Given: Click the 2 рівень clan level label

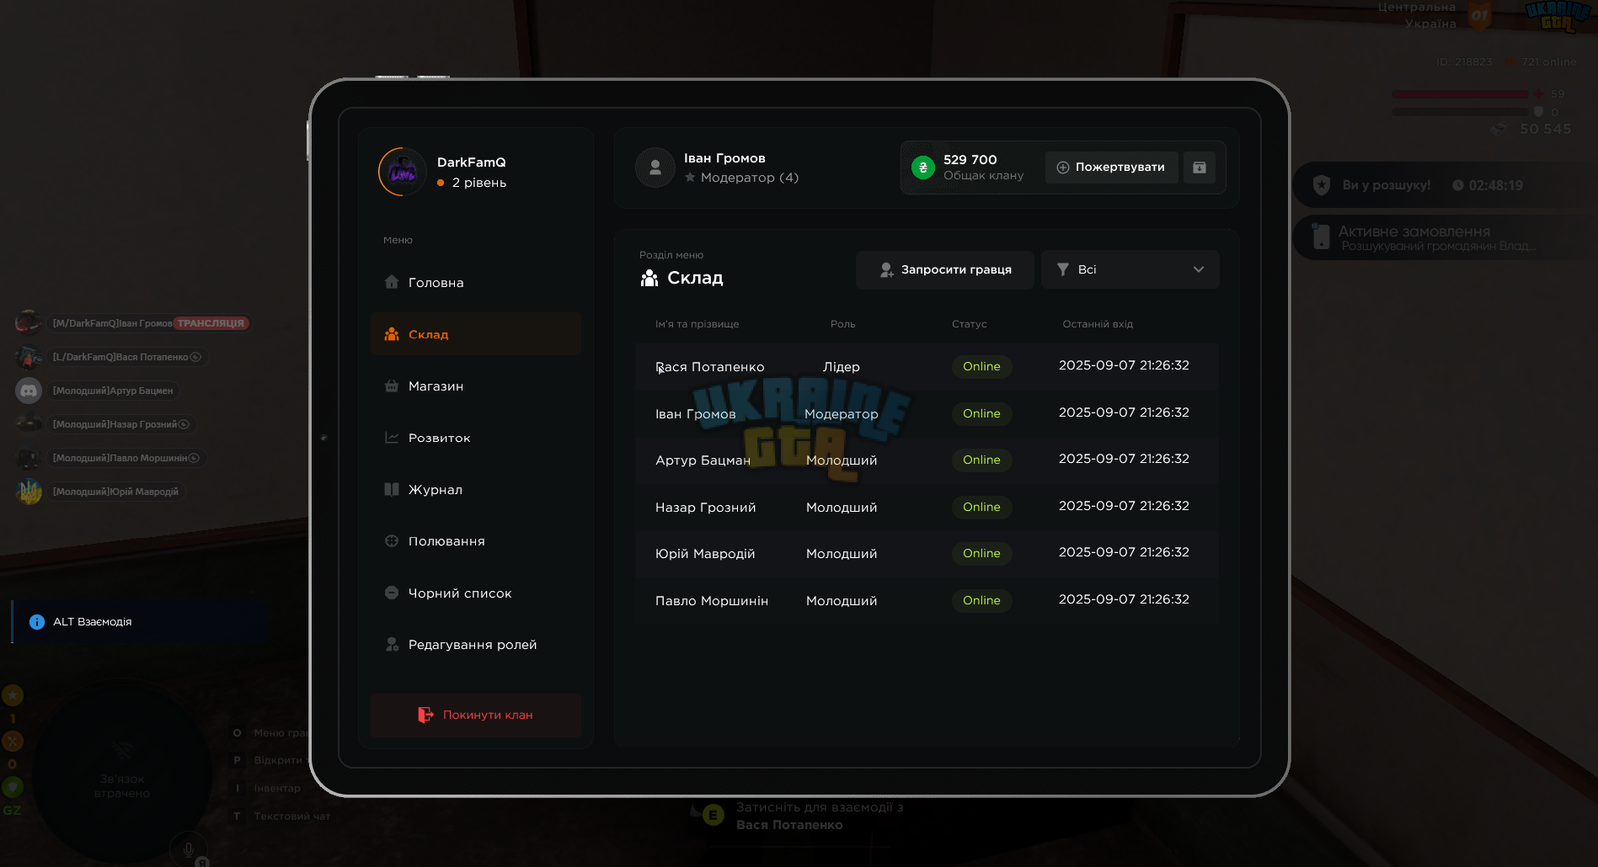Looking at the screenshot, I should tap(478, 183).
